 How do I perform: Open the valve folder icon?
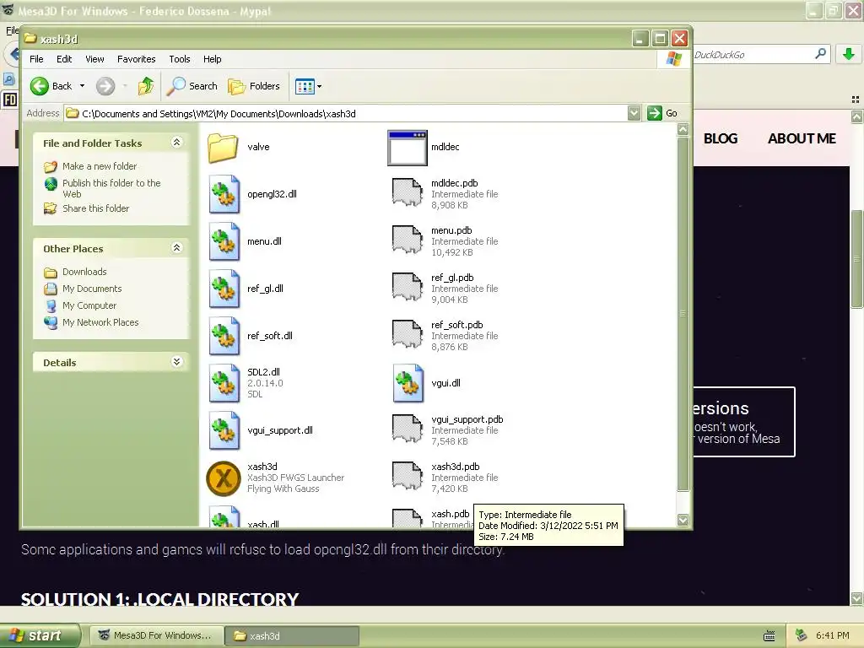pyautogui.click(x=223, y=147)
